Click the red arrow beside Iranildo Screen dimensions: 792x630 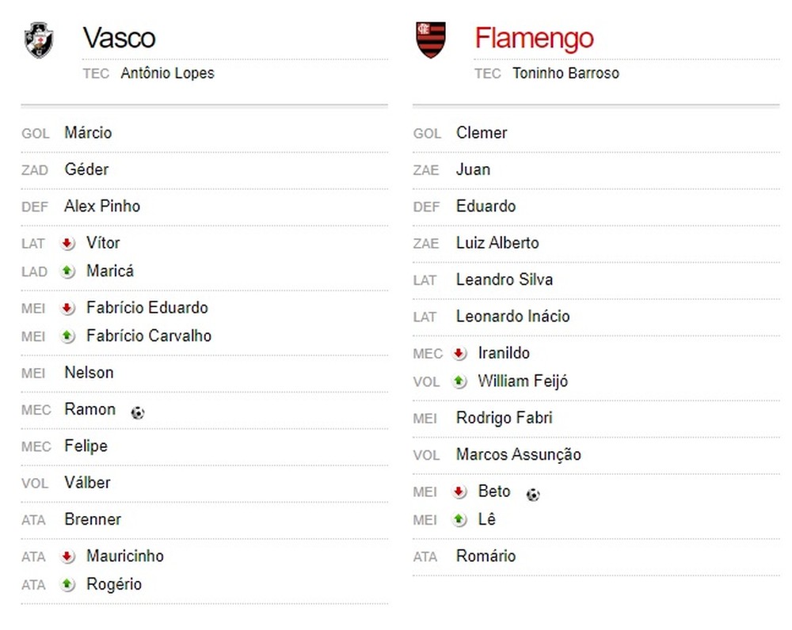459,354
